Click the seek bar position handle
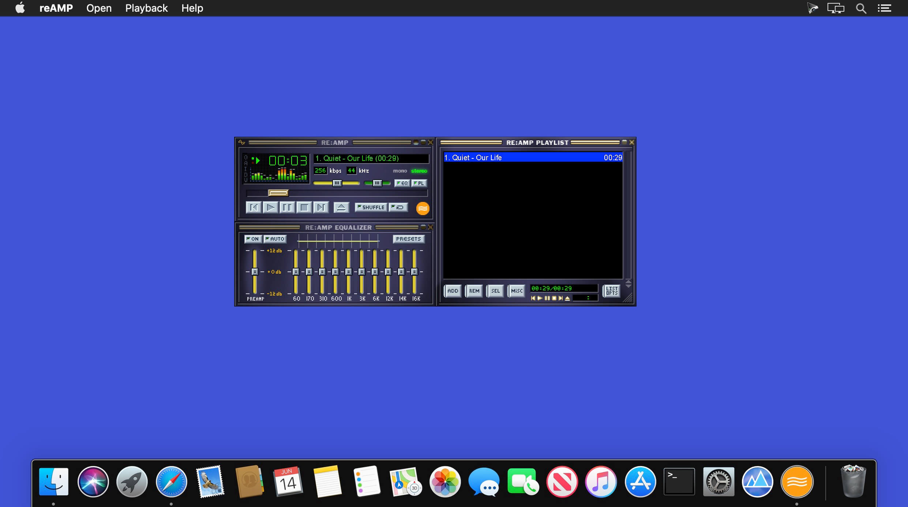908x507 pixels. (x=278, y=193)
